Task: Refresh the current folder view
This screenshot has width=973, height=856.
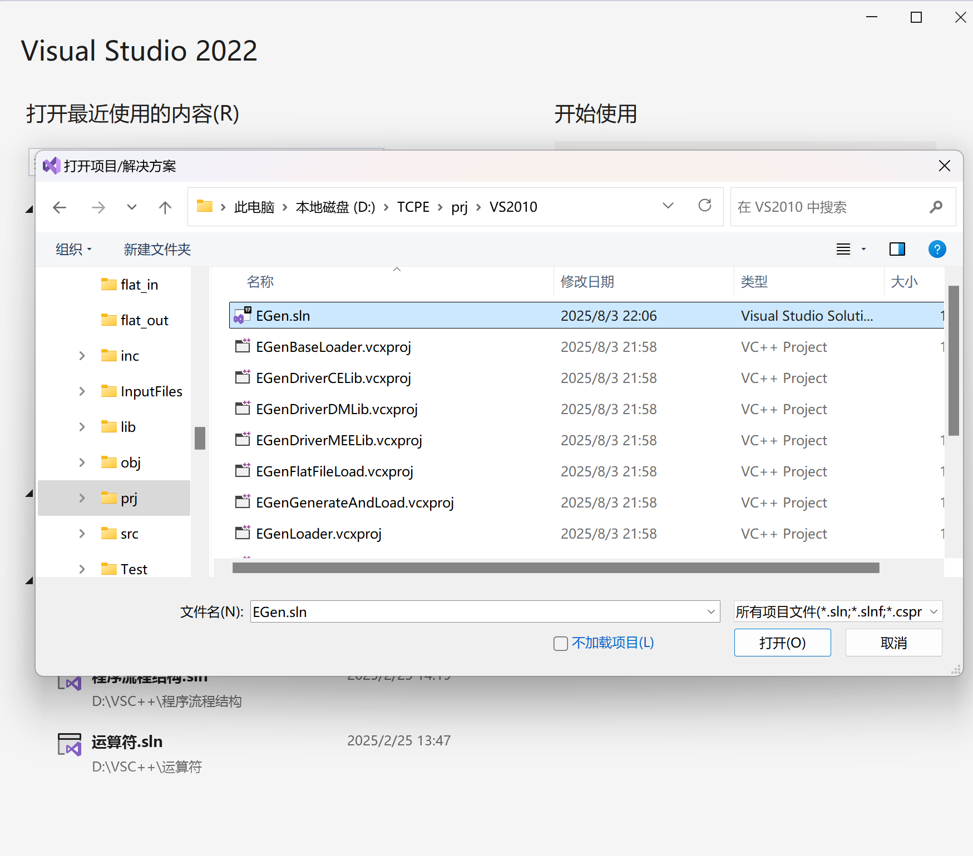Action: point(704,206)
